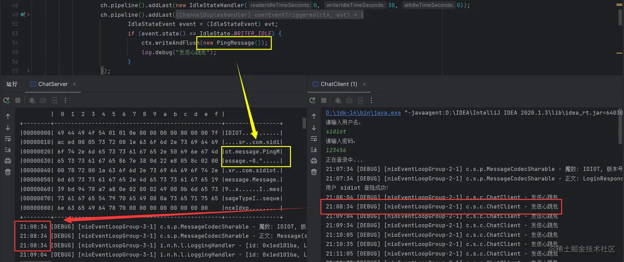Image resolution: width=624 pixels, height=262 pixels.
Task: Click '123456' password text in ChatClient console
Action: 336,151
